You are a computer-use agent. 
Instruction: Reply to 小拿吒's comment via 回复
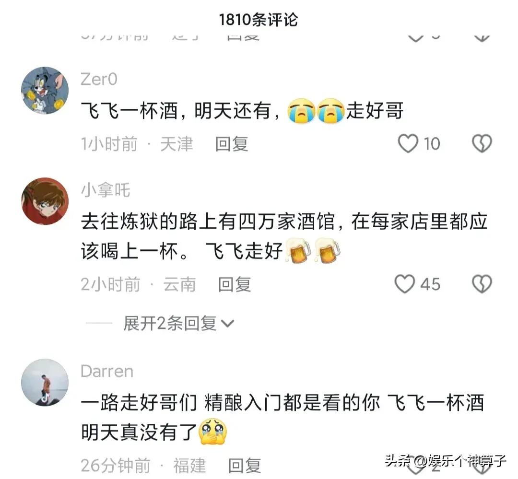(x=235, y=284)
